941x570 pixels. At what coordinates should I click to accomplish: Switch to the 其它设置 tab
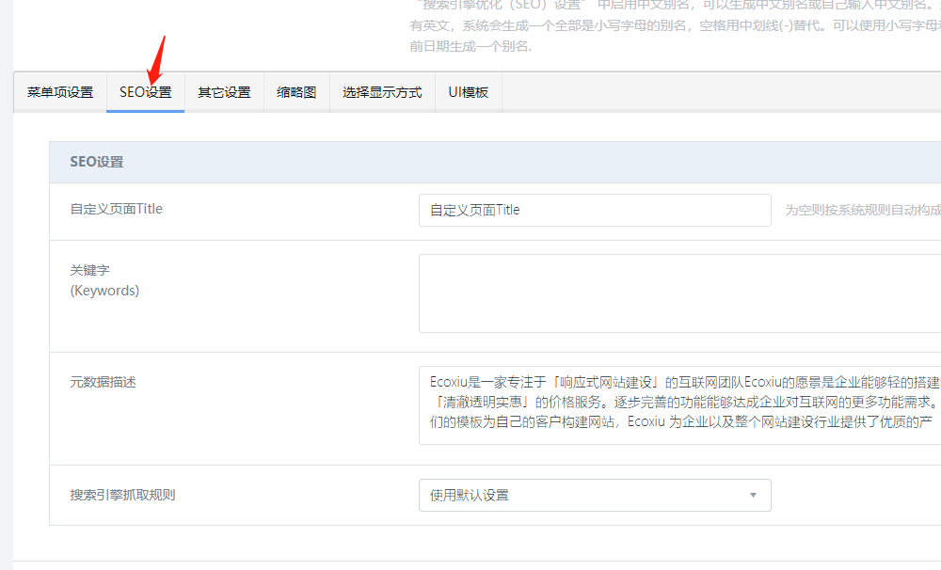pyautogui.click(x=224, y=92)
